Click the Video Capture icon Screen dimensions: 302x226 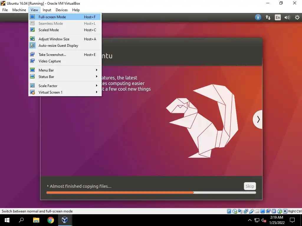[32, 61]
